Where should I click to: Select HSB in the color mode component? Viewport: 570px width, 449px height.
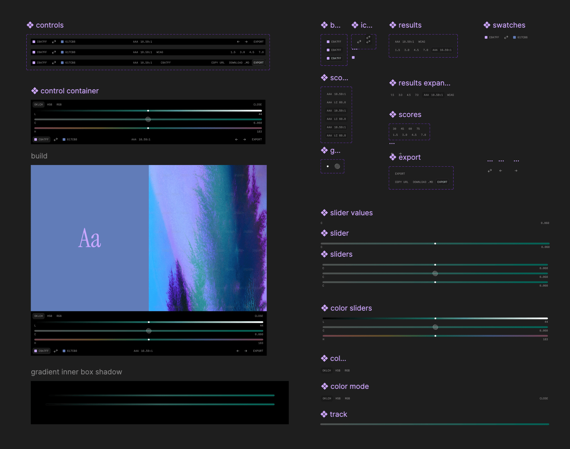pos(338,398)
